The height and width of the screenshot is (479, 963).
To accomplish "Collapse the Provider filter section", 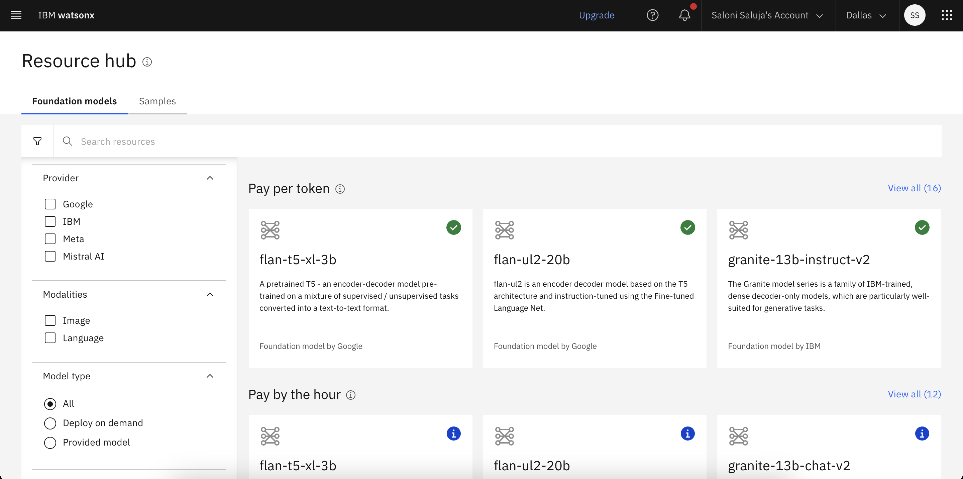I will 210,178.
